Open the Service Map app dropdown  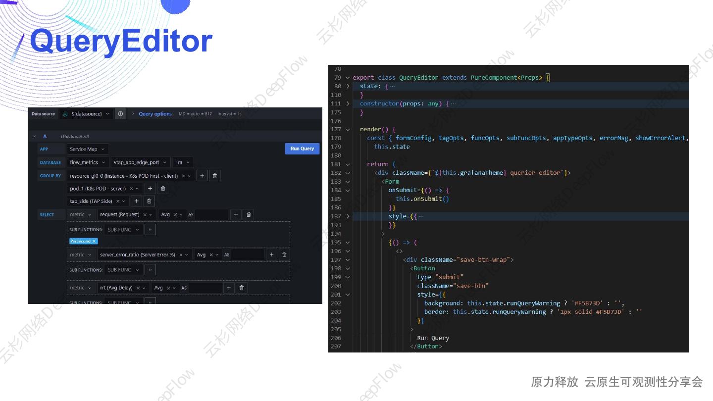[x=87, y=149]
